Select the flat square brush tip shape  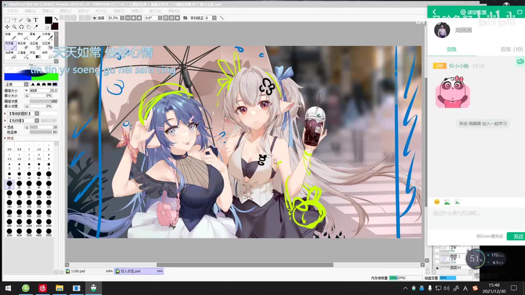[x=55, y=84]
